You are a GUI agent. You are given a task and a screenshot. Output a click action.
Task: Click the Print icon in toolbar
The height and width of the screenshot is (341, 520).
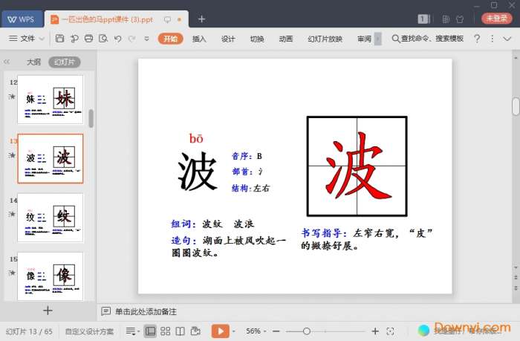click(x=89, y=39)
